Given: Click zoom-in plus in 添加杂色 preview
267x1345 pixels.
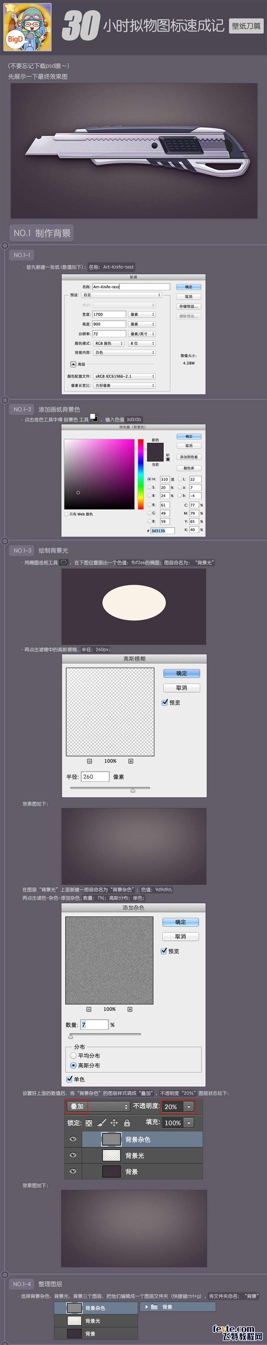Looking at the screenshot, I should pyautogui.click(x=130, y=1009).
